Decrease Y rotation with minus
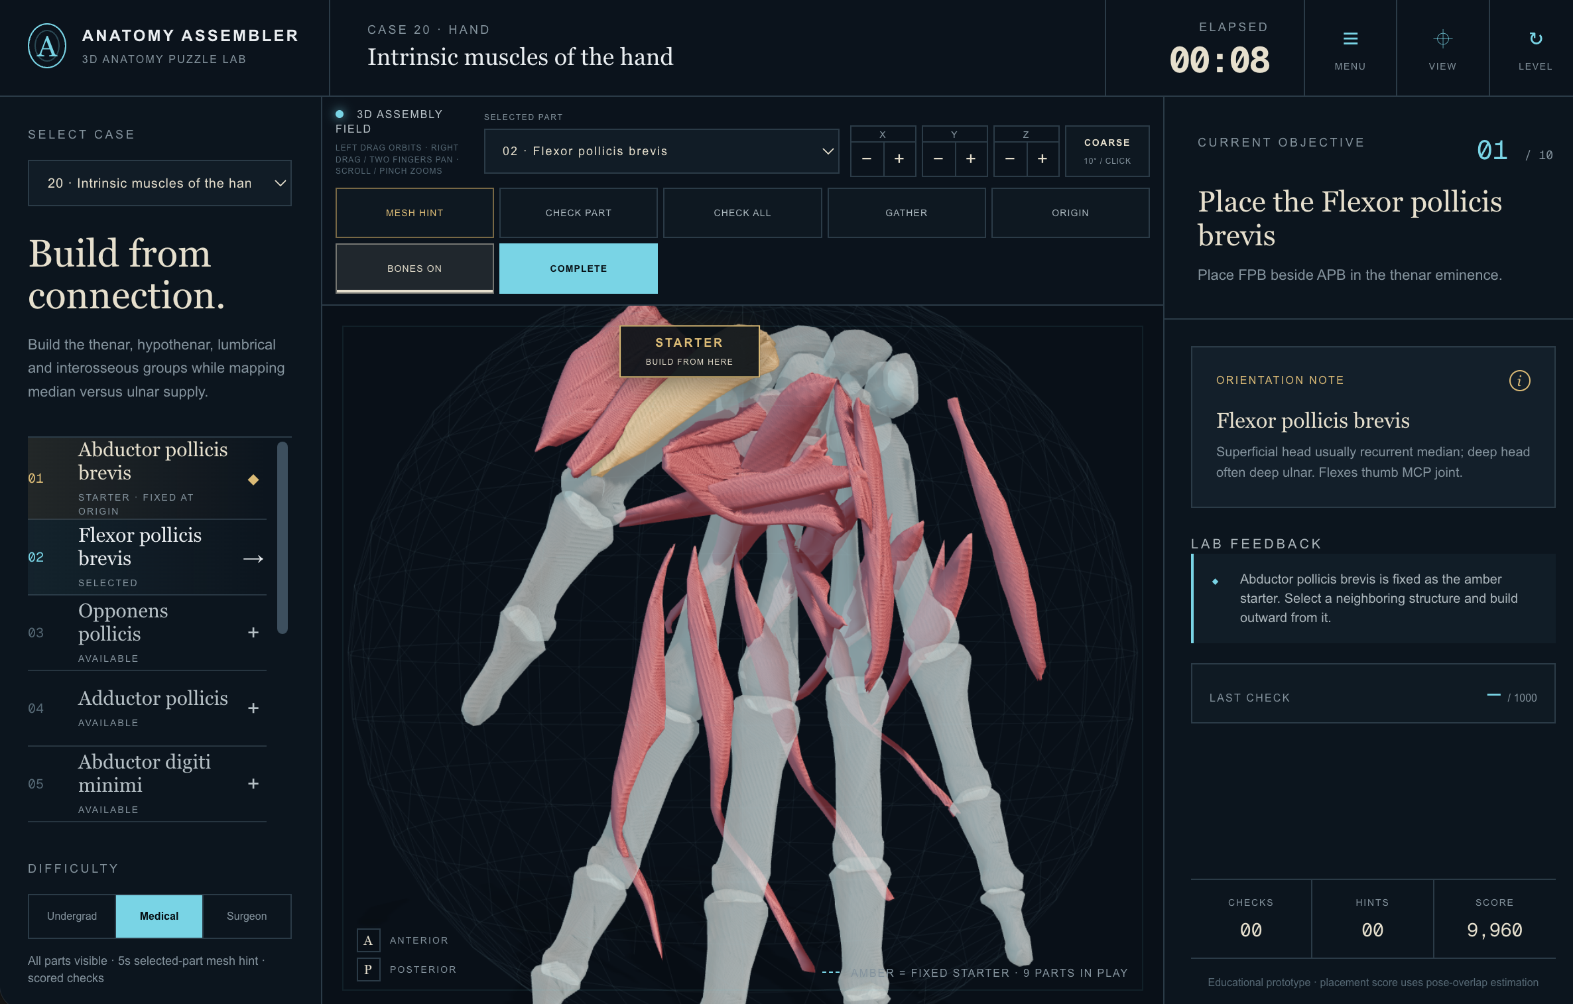Screen dimensions: 1573x1004 [938, 159]
